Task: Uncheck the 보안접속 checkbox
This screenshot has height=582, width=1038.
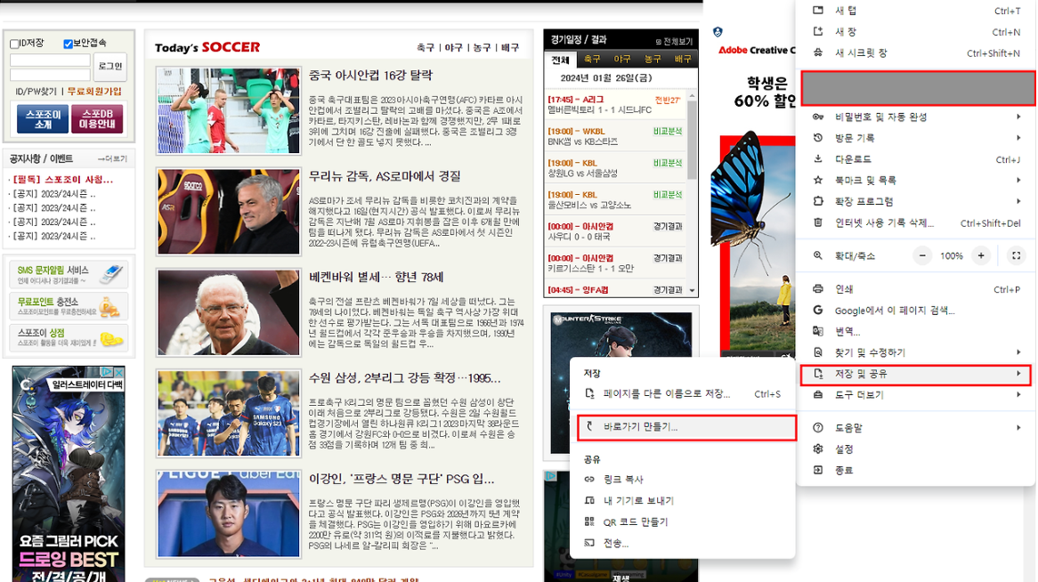Action: click(69, 44)
